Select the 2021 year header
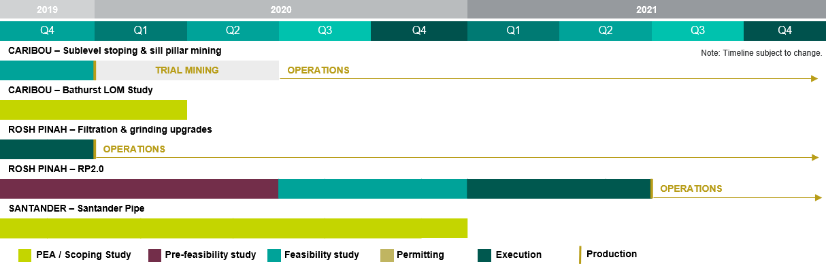This screenshot has width=826, height=264. (646, 10)
